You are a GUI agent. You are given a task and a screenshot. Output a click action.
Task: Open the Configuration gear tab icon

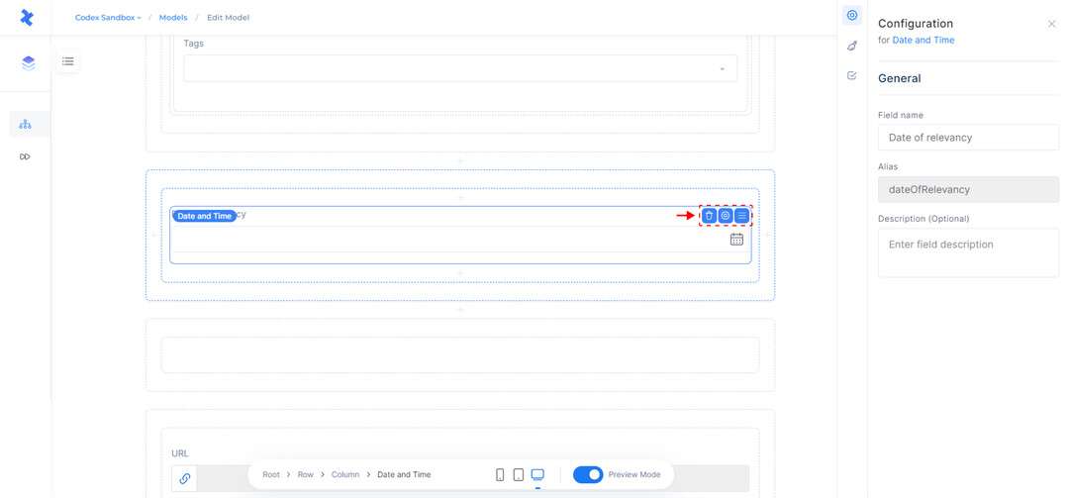(x=851, y=15)
